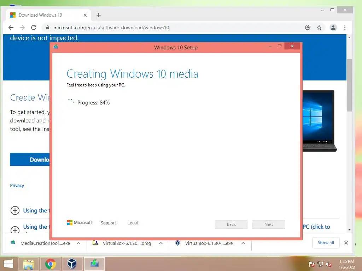Minimize the Windows 10 Setup window
This screenshot has height=271, width=362.
click(270, 47)
